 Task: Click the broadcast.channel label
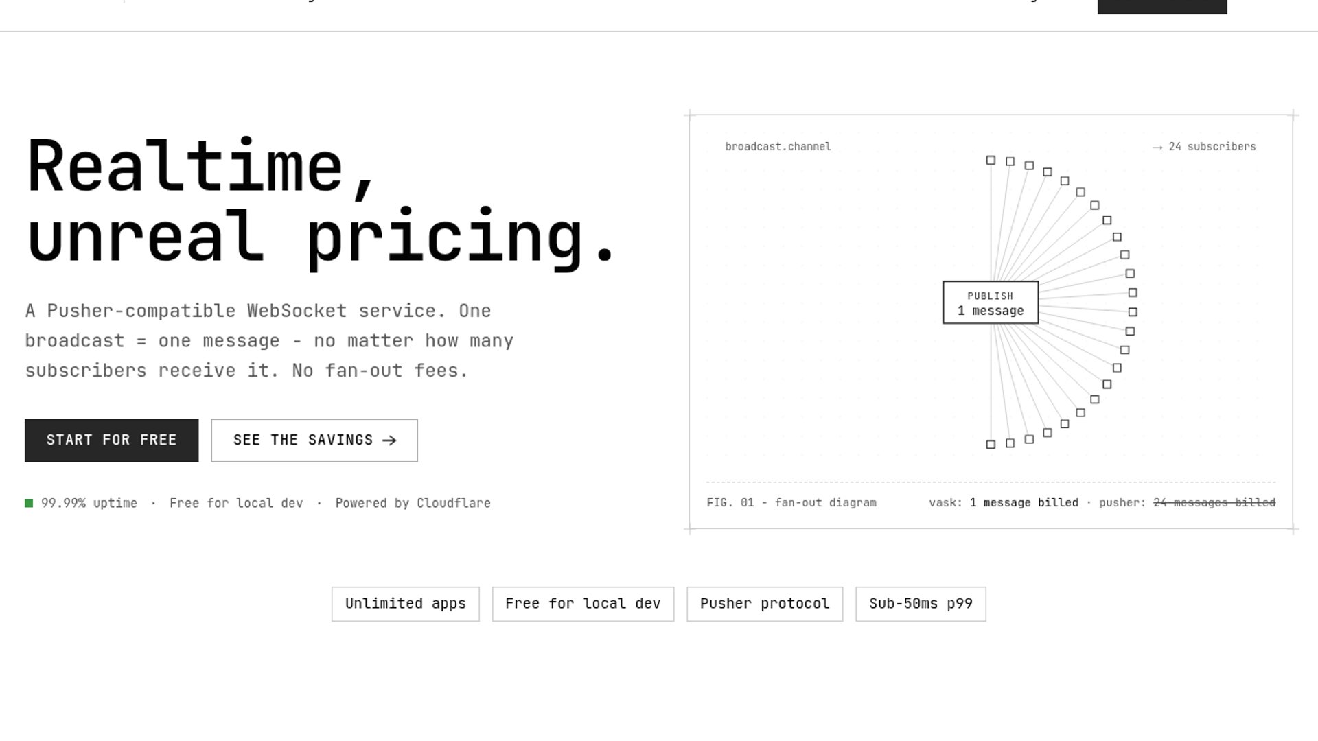[x=778, y=147]
